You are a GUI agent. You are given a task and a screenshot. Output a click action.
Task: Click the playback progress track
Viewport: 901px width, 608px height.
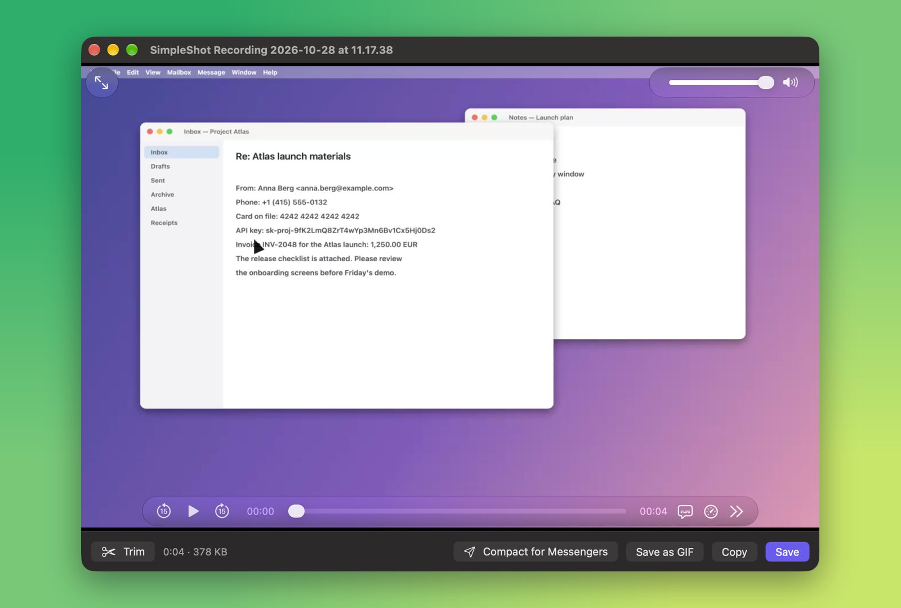pos(457,511)
